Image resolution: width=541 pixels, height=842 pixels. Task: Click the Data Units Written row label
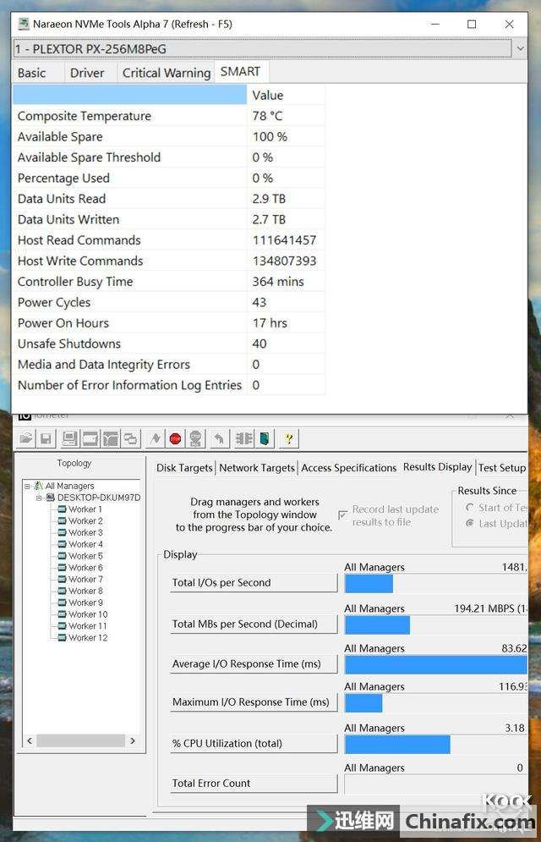point(68,220)
